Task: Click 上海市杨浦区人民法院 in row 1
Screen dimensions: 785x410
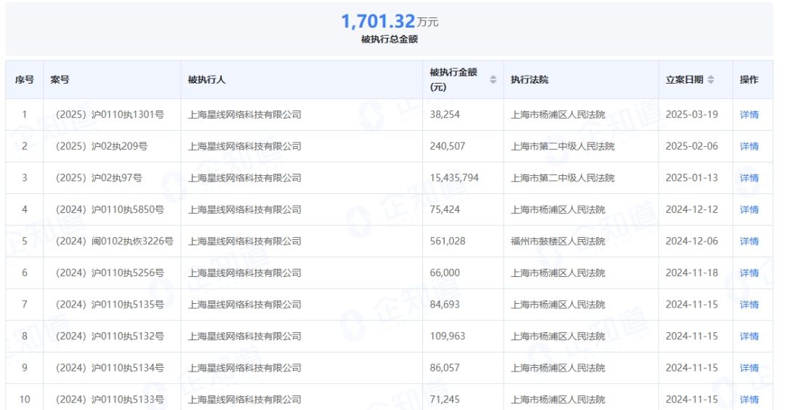Action: click(x=557, y=115)
